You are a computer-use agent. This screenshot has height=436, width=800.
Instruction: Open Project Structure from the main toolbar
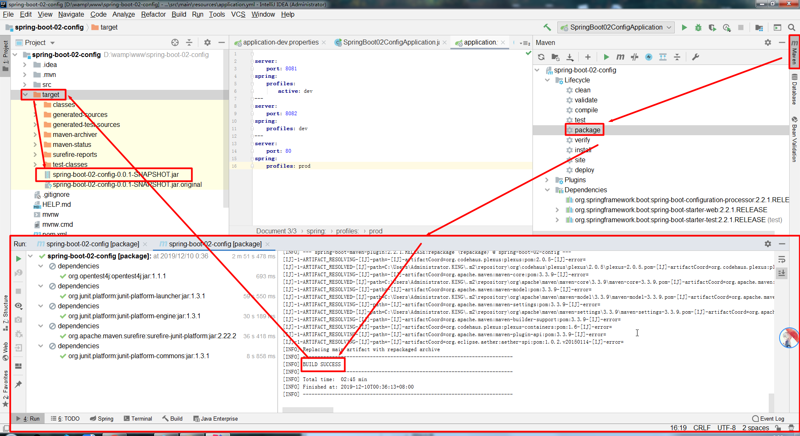coord(759,27)
